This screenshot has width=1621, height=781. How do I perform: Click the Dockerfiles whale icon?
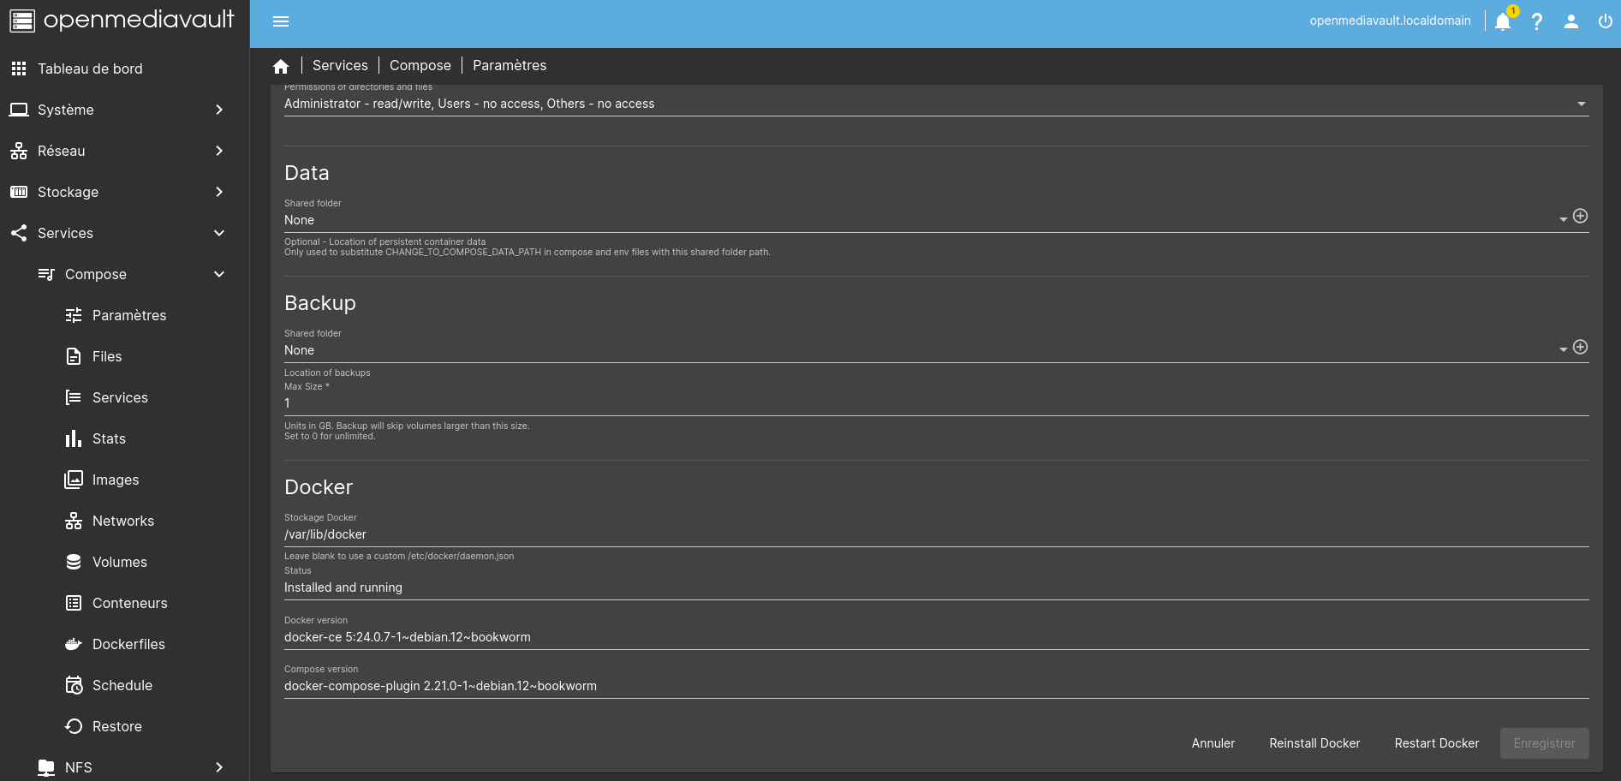click(x=74, y=644)
